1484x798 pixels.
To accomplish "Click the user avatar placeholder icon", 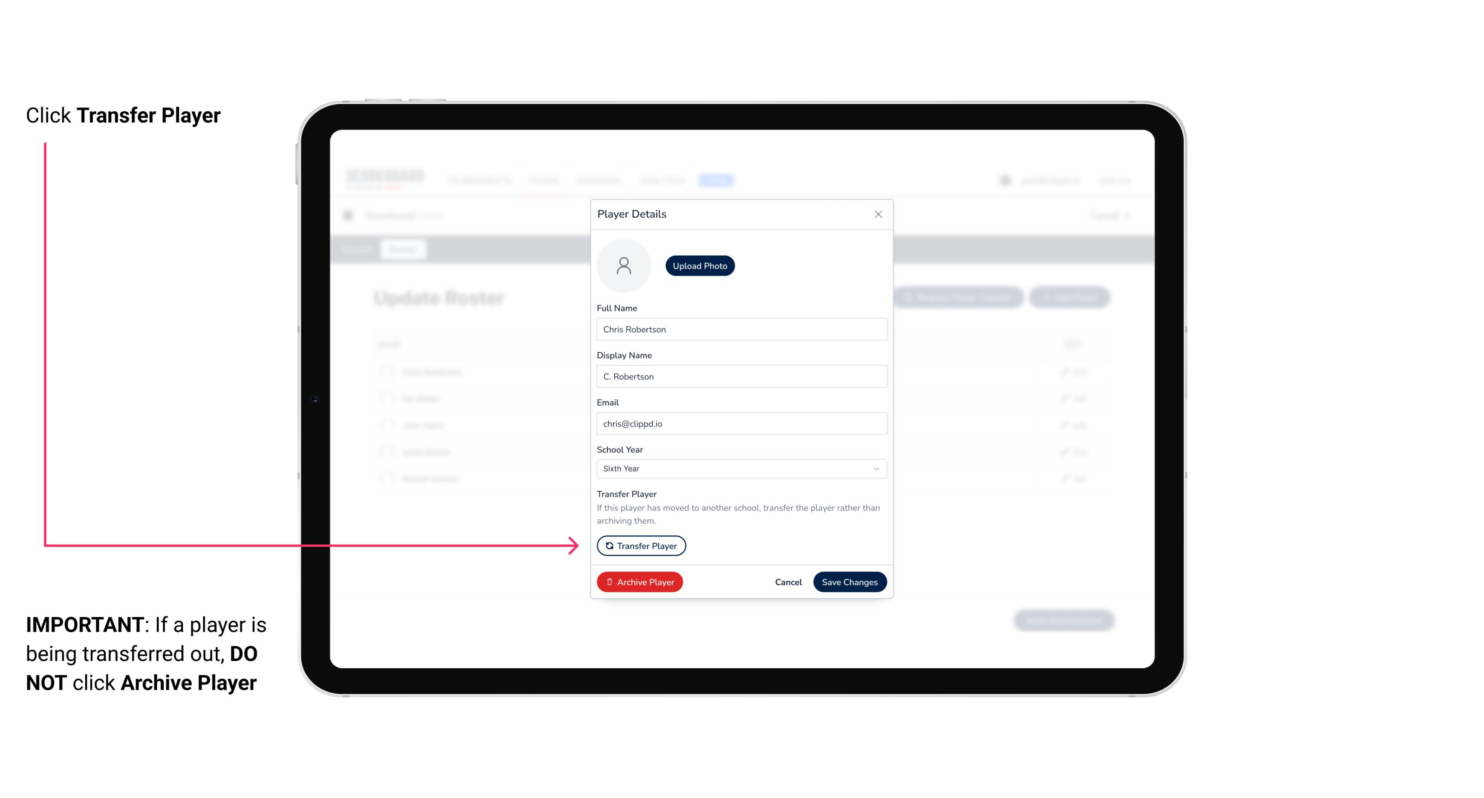I will point(624,265).
